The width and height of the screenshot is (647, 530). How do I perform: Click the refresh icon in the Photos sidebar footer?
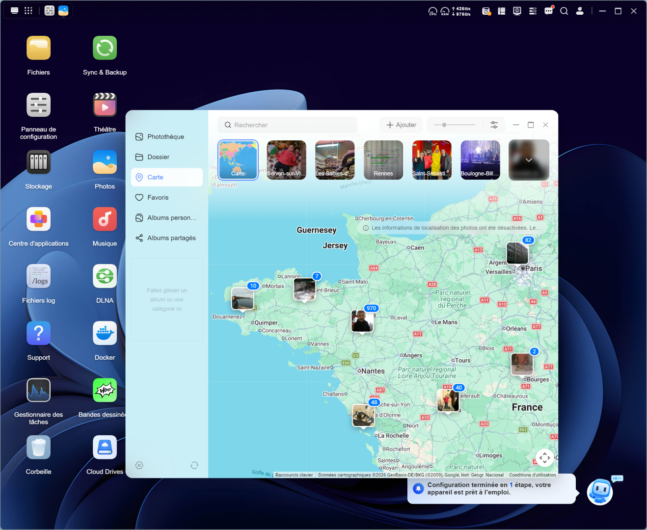[194, 465]
